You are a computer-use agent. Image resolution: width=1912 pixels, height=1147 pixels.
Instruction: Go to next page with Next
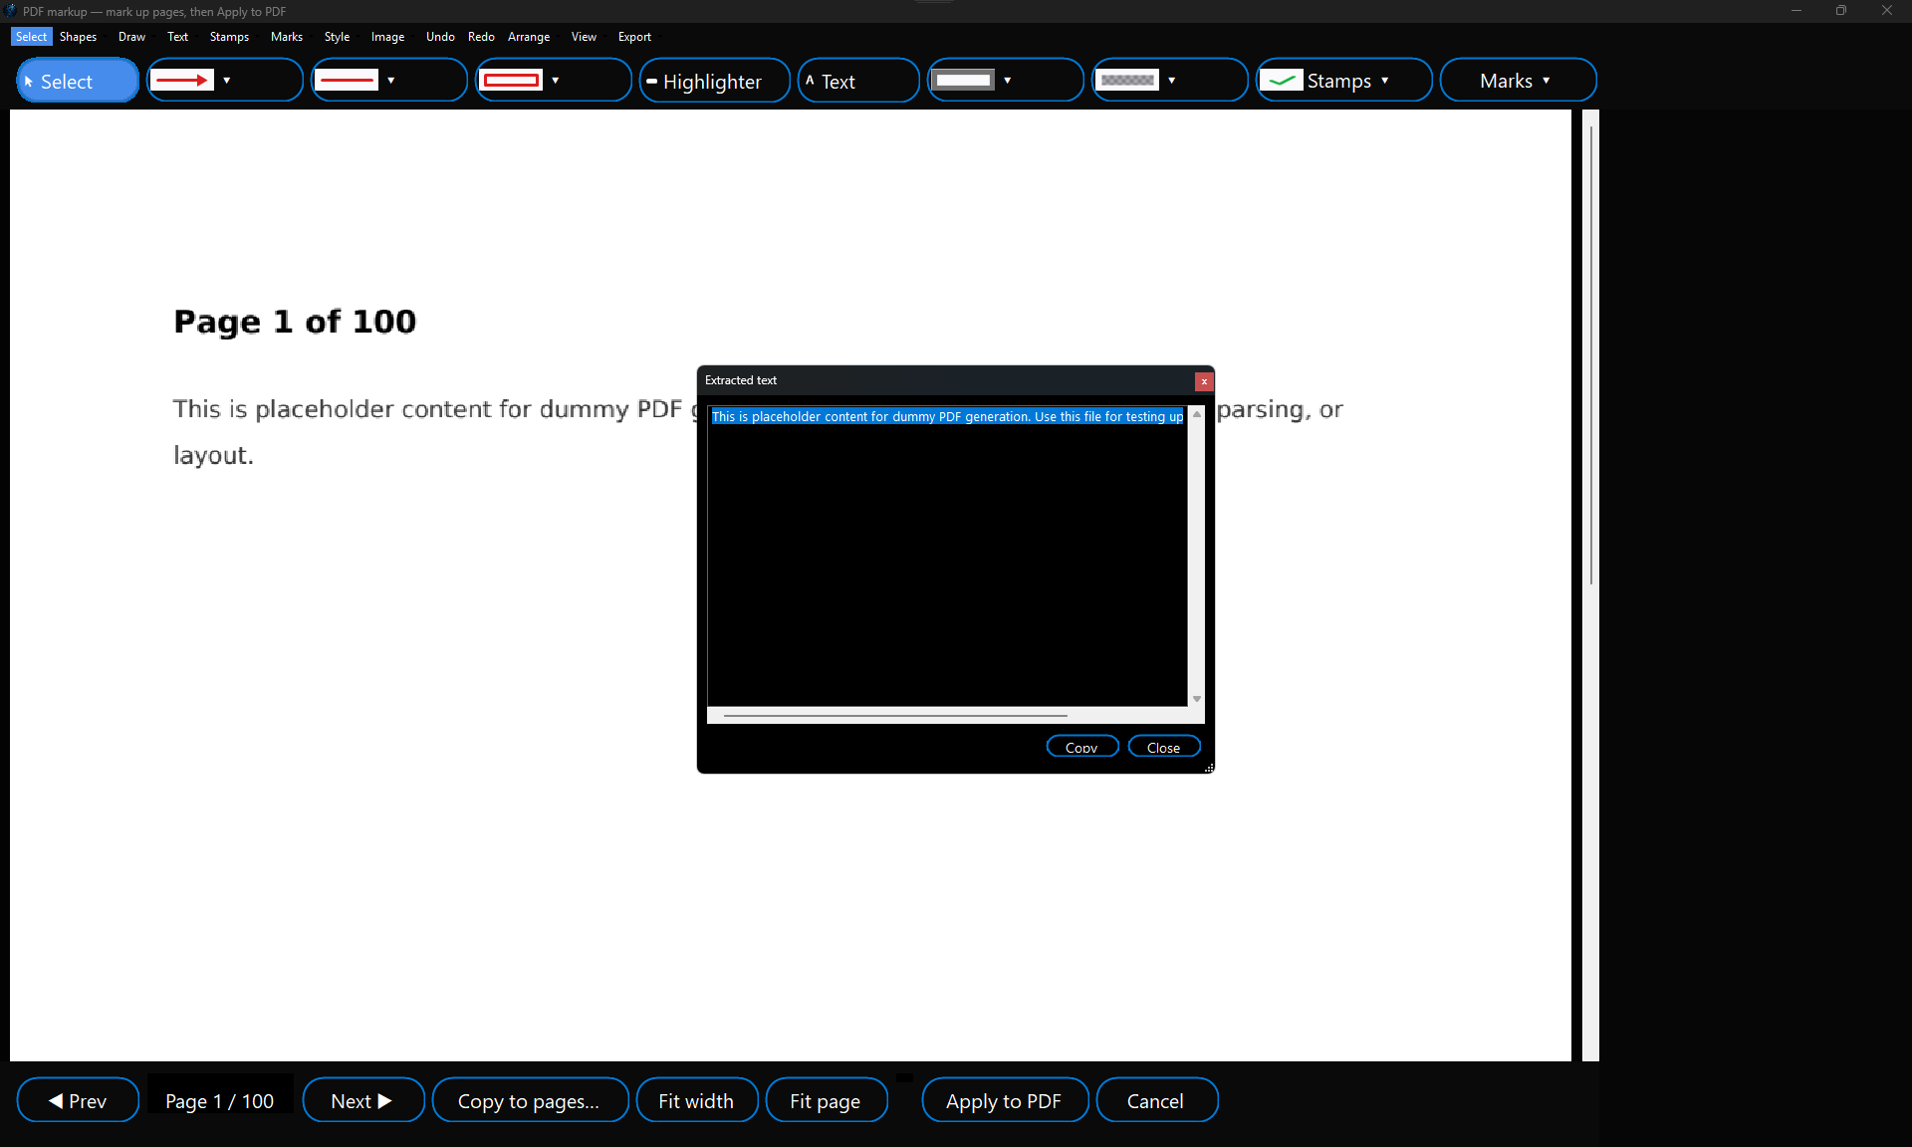pyautogui.click(x=362, y=1100)
